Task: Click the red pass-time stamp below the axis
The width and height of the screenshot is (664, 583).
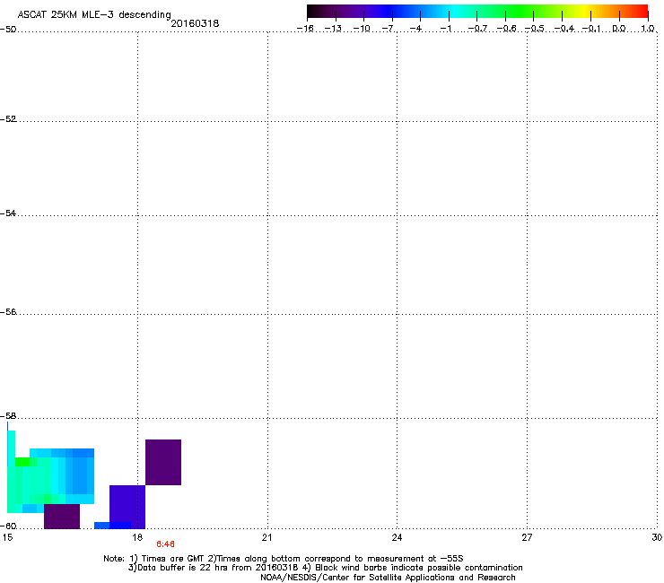Action: [x=166, y=544]
